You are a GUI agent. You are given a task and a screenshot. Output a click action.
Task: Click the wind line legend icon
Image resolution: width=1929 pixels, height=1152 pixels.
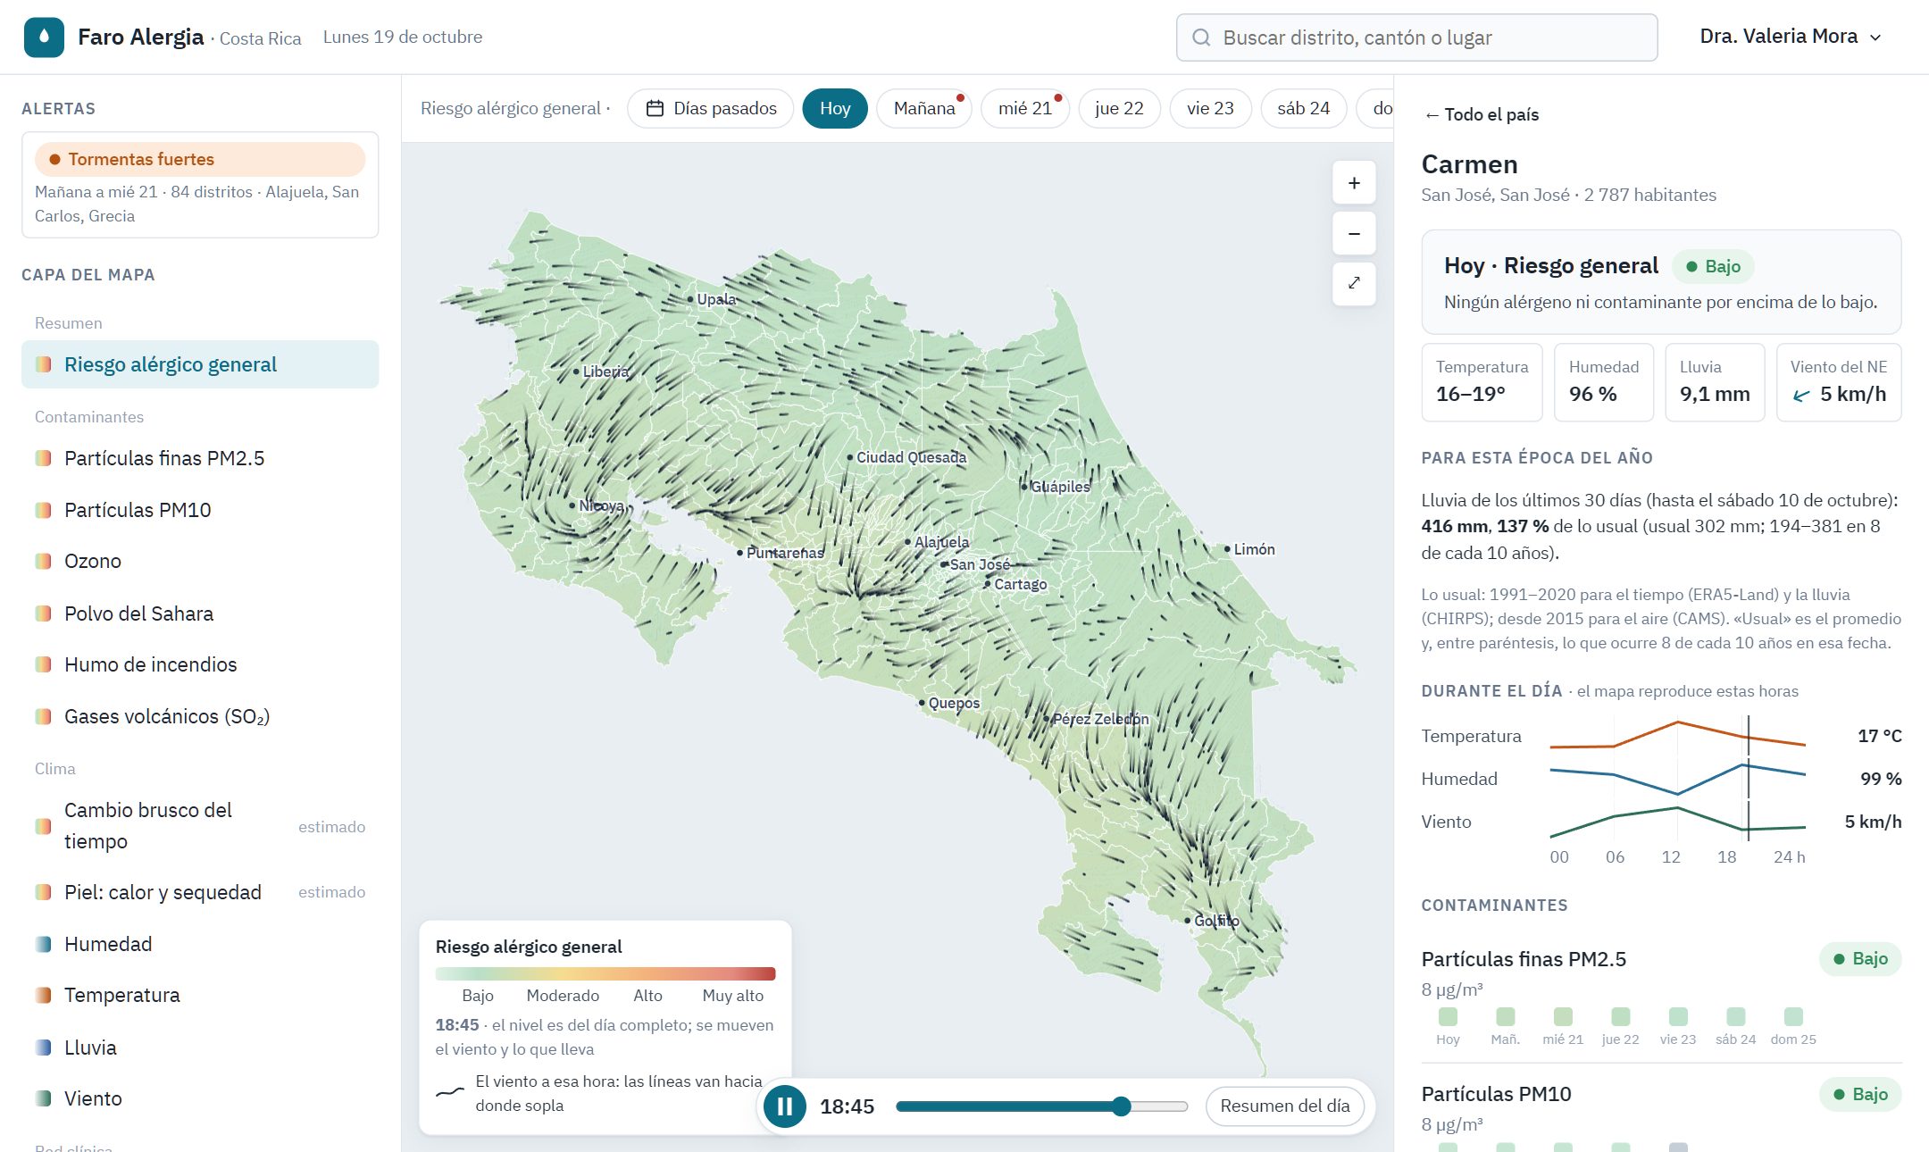(450, 1092)
